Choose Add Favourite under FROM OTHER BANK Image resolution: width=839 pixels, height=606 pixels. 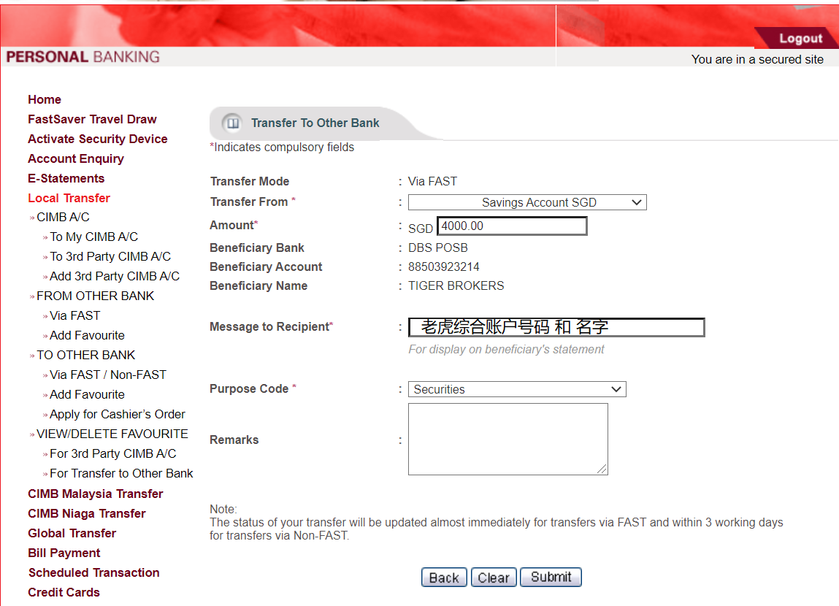(87, 336)
